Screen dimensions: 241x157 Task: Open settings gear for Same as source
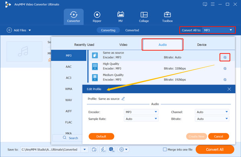pyautogui.click(x=225, y=57)
